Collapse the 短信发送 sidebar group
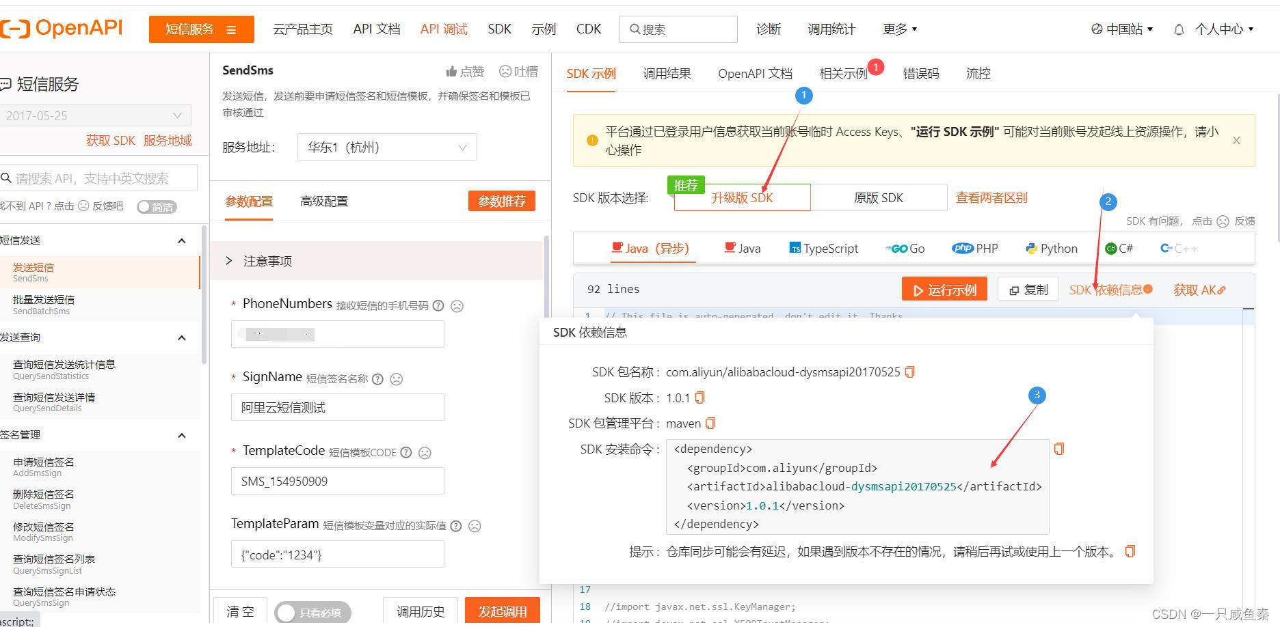Image resolution: width=1280 pixels, height=627 pixels. 181,240
